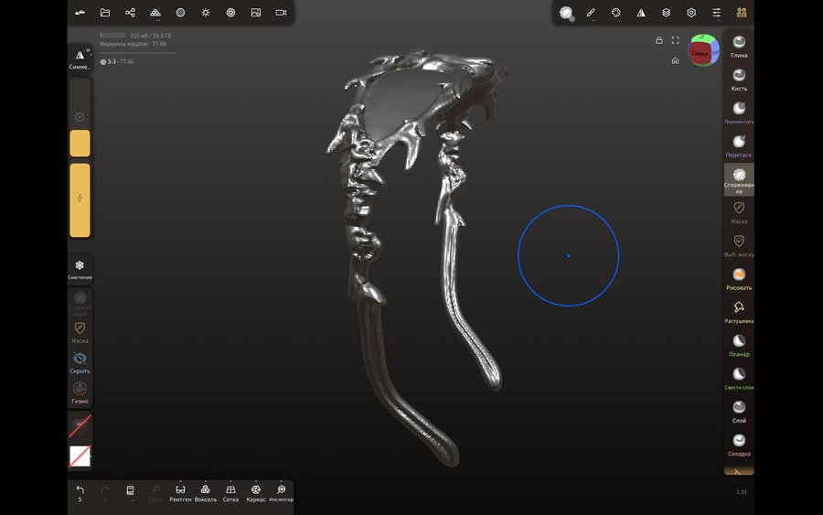Toggle the Сетка grid display
Viewport: 823px width, 515px height.
pyautogui.click(x=230, y=493)
